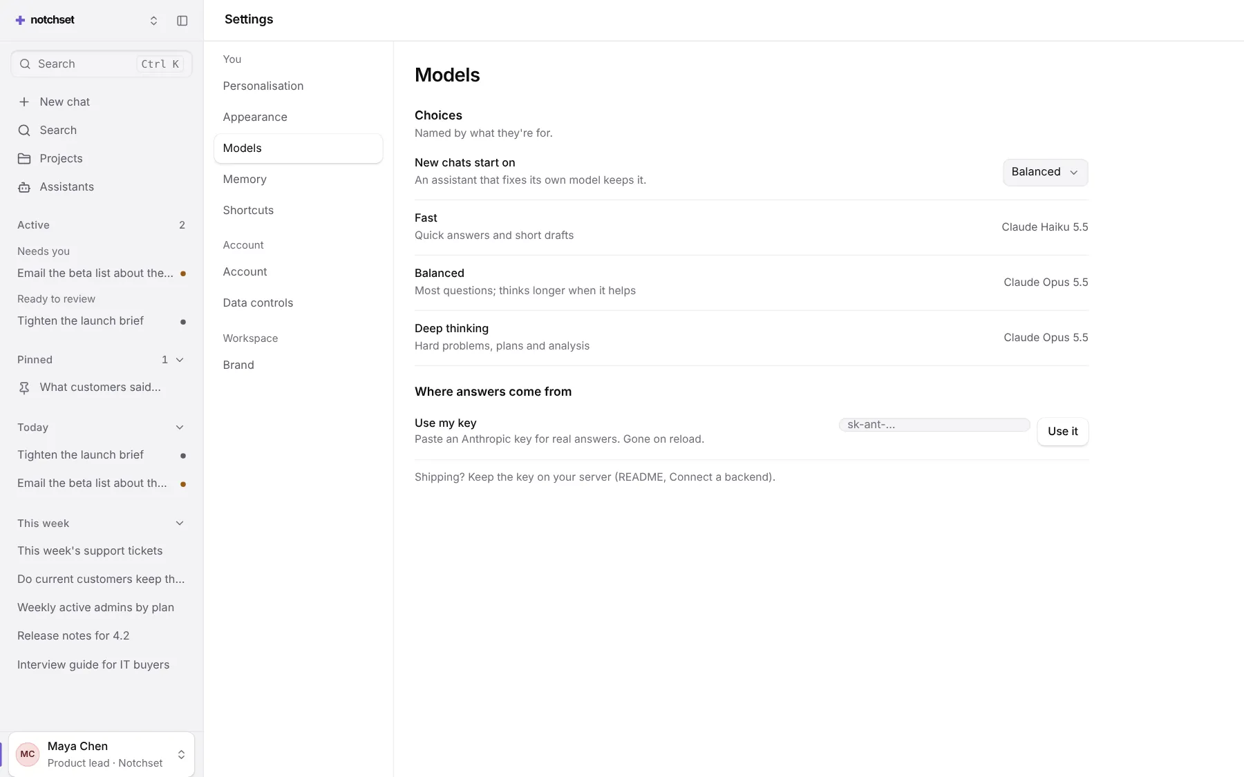The height and width of the screenshot is (777, 1244).
Task: Click the plus icon beside New chat
Action: pos(24,102)
